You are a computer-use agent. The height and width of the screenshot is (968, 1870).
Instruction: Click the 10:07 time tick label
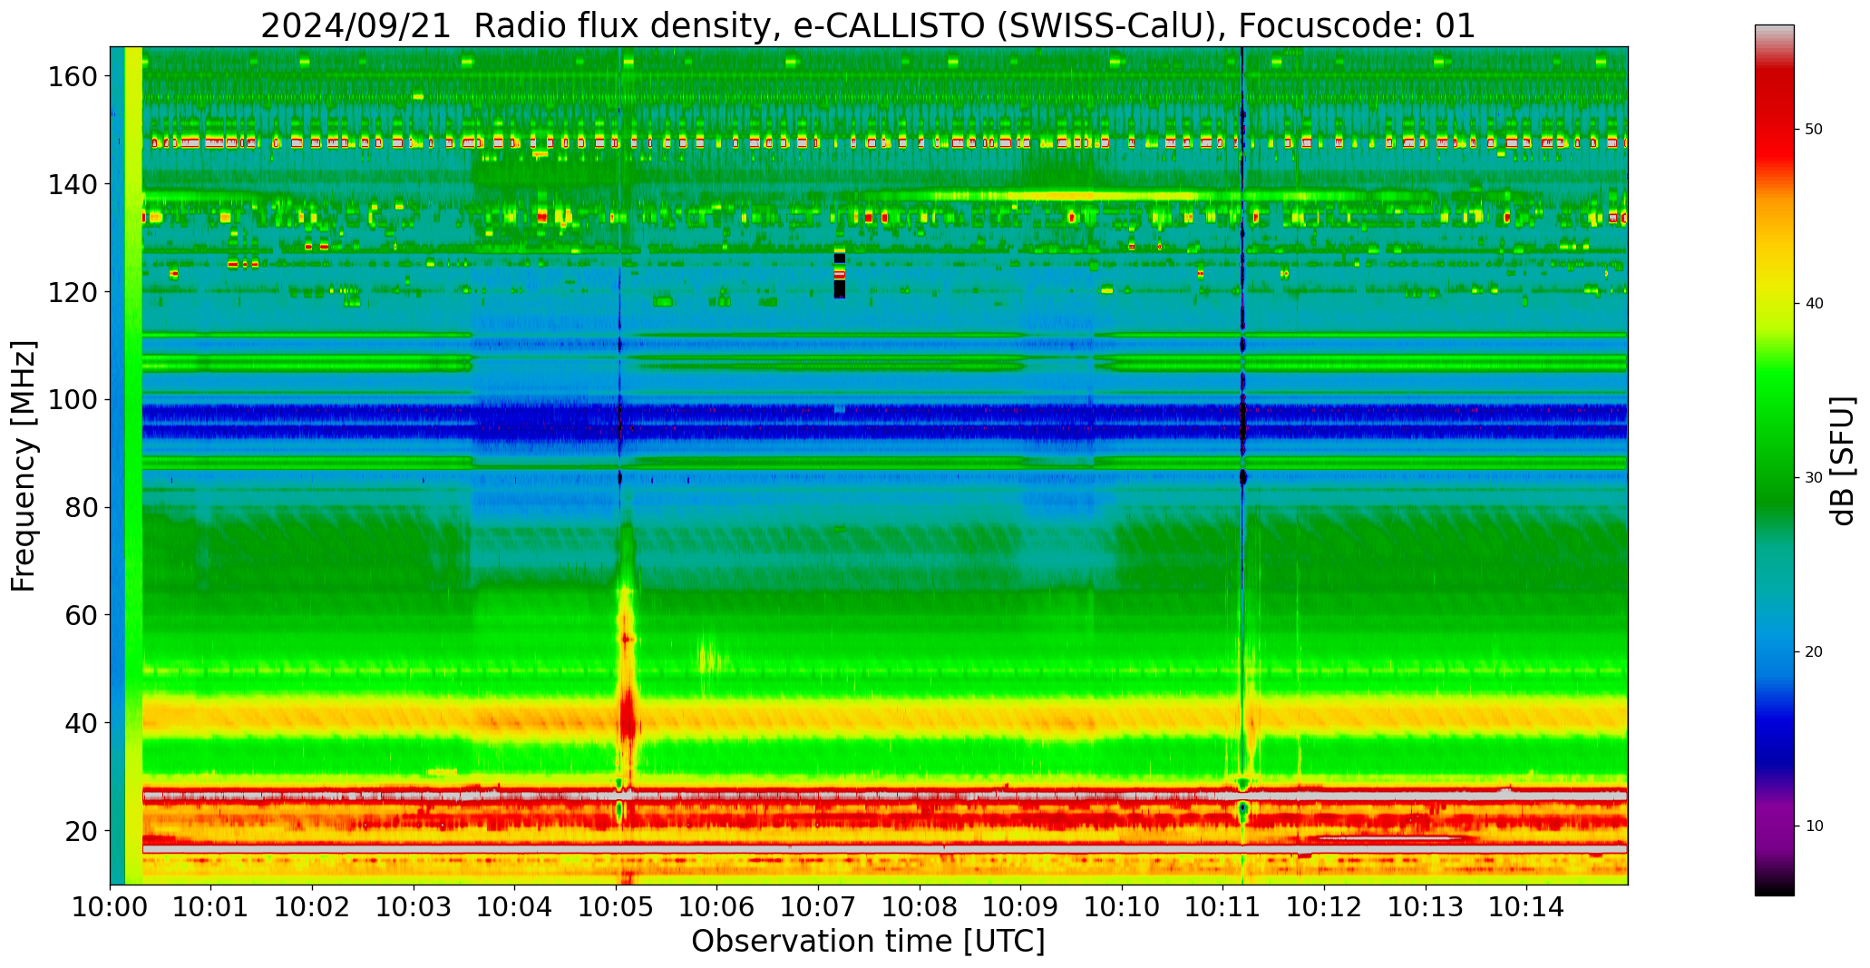coord(819,905)
